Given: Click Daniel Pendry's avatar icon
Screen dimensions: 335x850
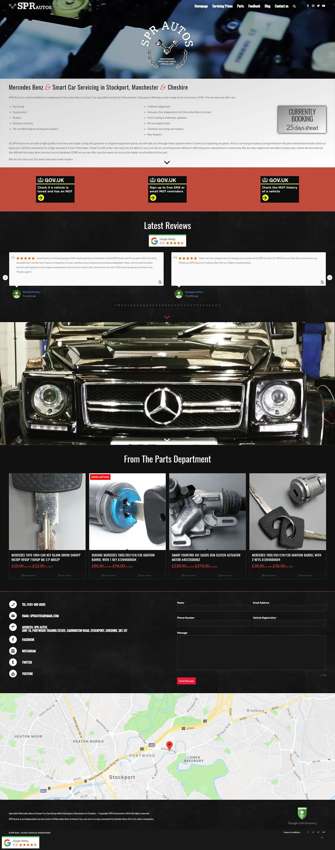Looking at the screenshot, I should click(17, 294).
